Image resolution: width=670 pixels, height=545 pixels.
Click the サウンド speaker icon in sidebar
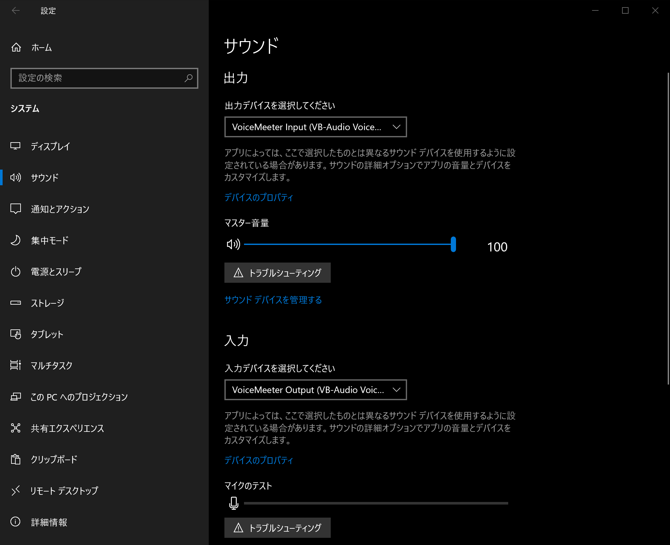coord(16,178)
